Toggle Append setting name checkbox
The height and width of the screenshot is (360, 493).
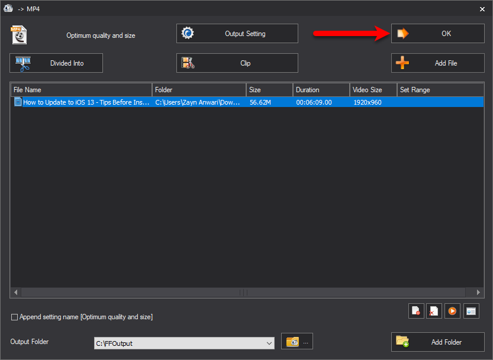(x=14, y=317)
